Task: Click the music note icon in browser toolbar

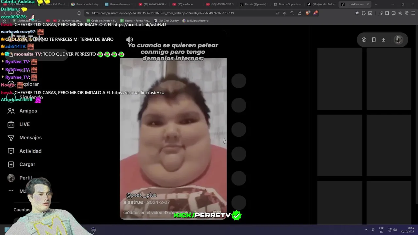Action: pyautogui.click(x=380, y=13)
